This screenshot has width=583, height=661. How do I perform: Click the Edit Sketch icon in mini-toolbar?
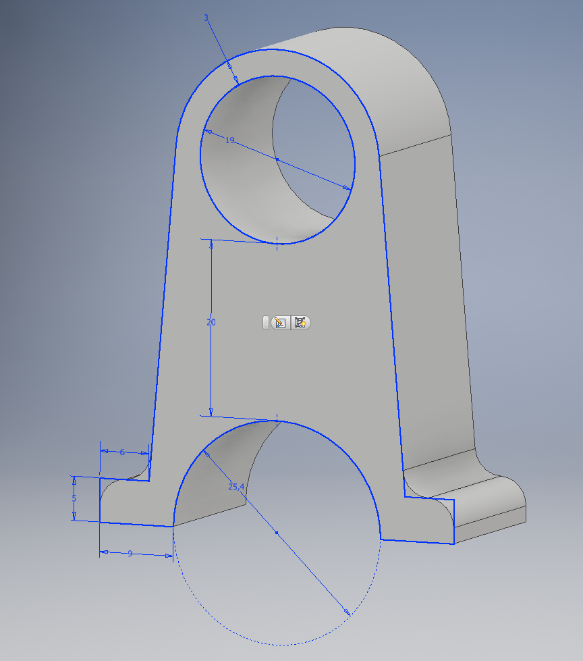click(x=281, y=323)
